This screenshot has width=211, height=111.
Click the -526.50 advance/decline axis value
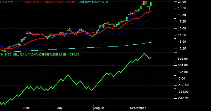coord(183,98)
